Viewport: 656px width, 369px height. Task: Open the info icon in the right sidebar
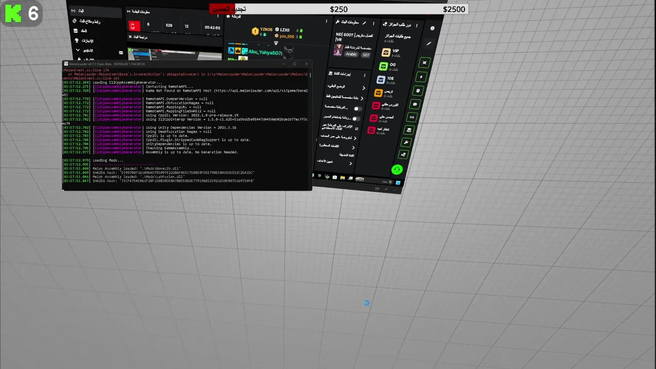coord(432,28)
